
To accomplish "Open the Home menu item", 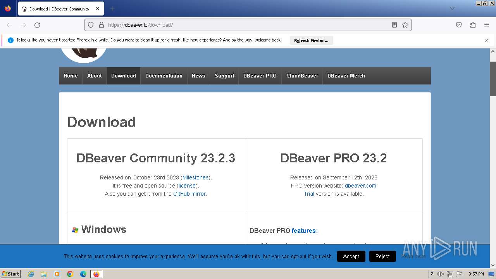I will 71,76.
